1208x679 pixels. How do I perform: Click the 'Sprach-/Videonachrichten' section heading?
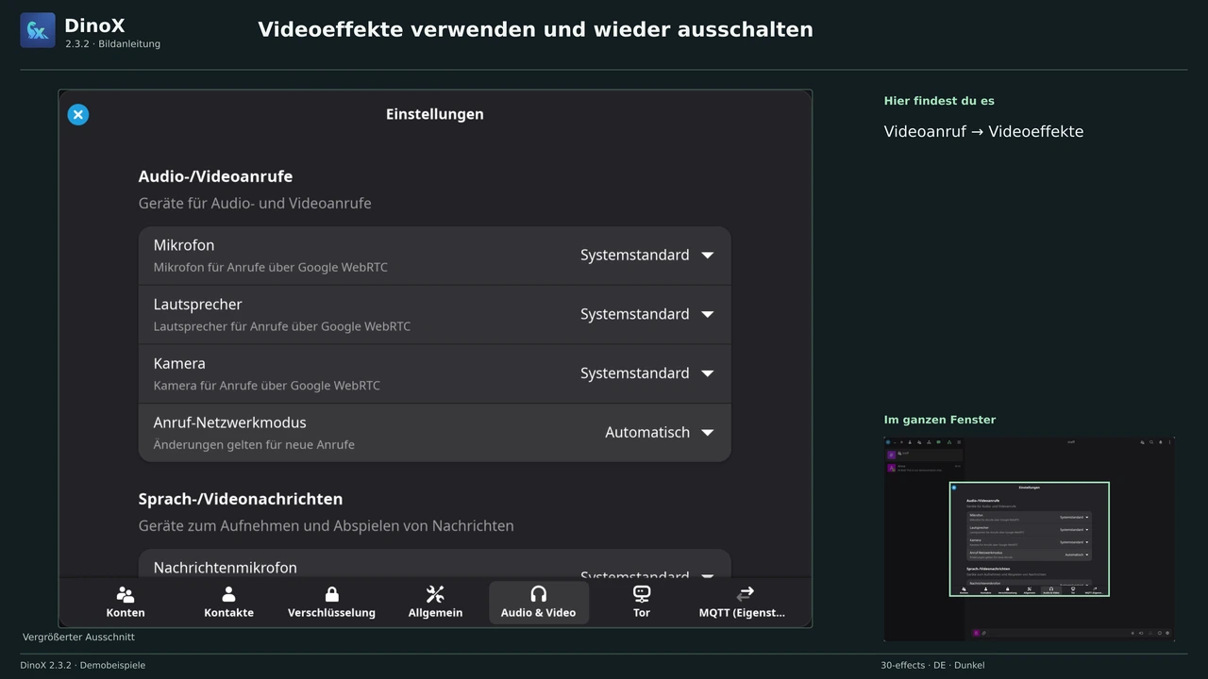click(x=241, y=499)
